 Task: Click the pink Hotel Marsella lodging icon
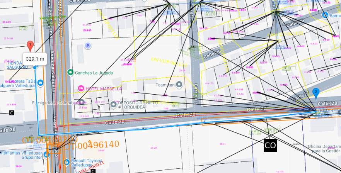tap(81, 88)
